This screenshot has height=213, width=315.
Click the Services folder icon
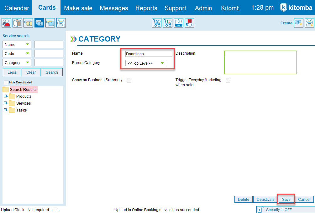pos(12,103)
